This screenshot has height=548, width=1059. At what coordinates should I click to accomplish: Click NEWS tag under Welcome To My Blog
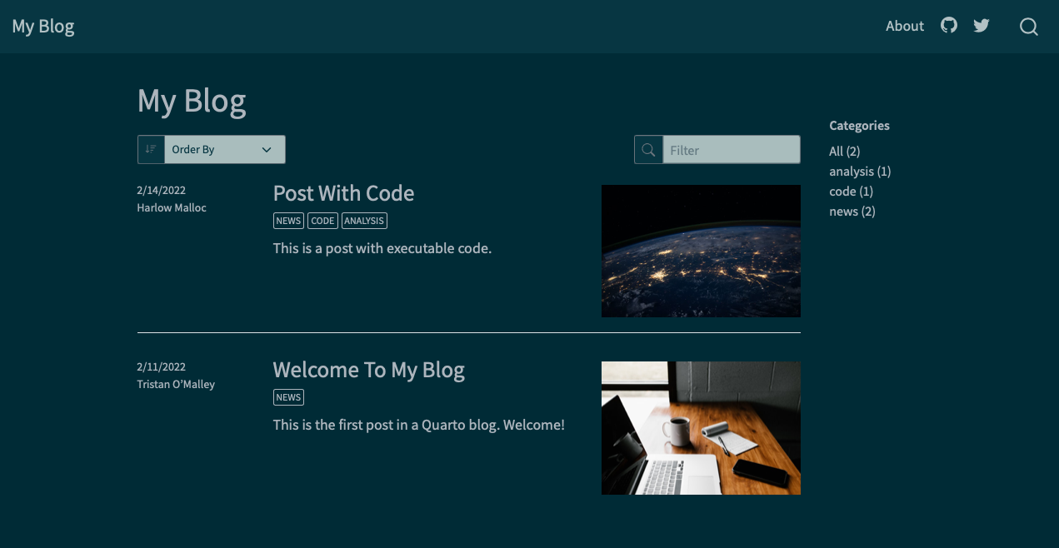[288, 397]
